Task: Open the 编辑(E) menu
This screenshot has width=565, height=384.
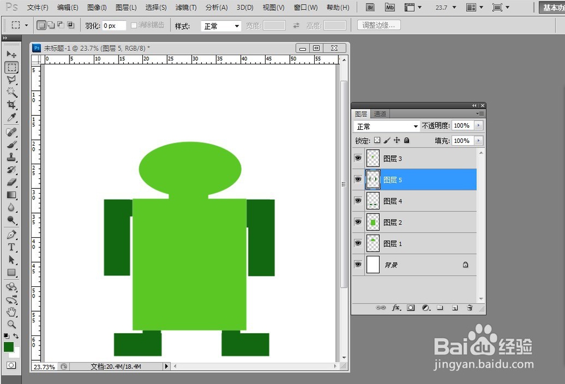Action: click(67, 7)
